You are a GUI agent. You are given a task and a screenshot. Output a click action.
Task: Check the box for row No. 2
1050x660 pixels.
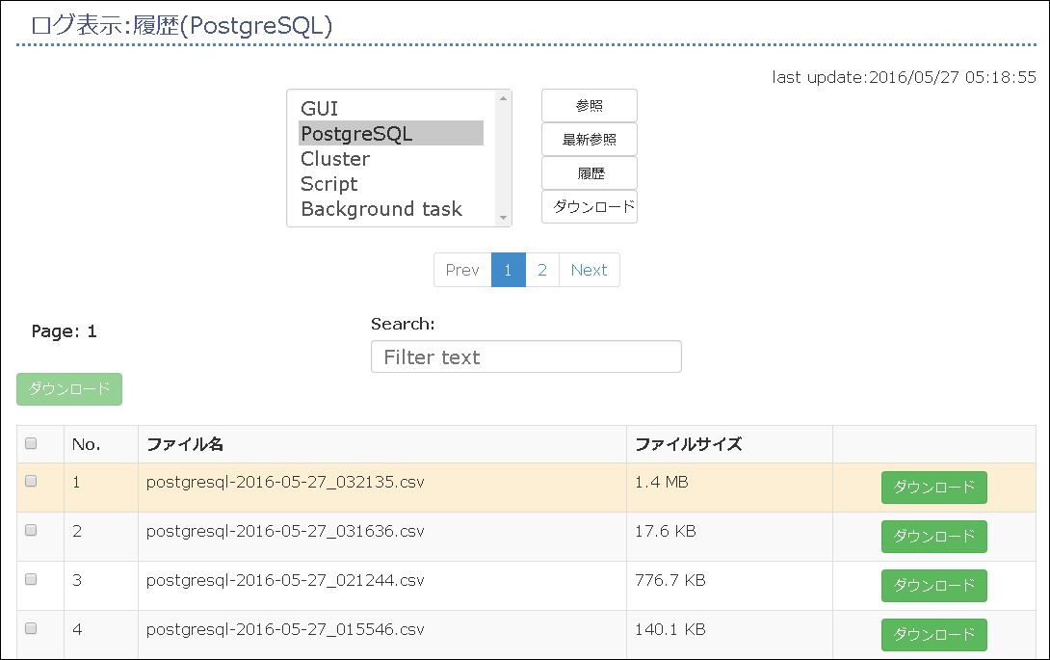[31, 530]
